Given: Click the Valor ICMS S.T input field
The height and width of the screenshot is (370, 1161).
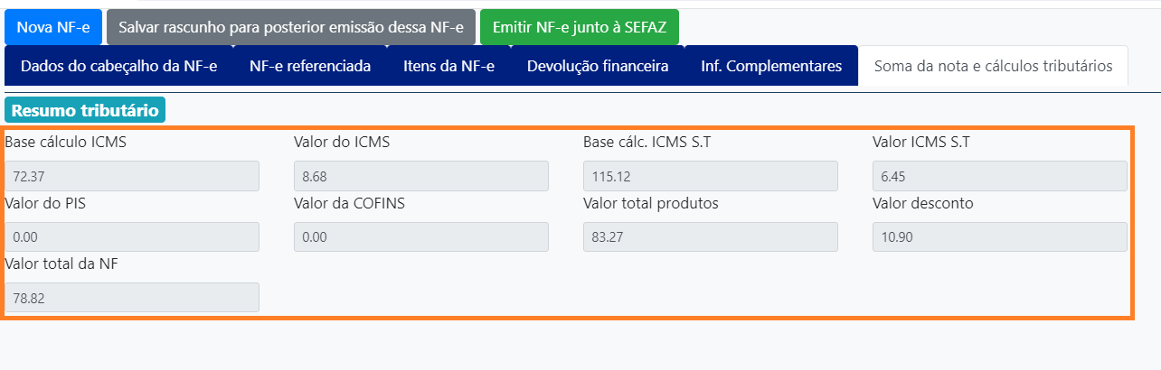Looking at the screenshot, I should pos(1000,176).
